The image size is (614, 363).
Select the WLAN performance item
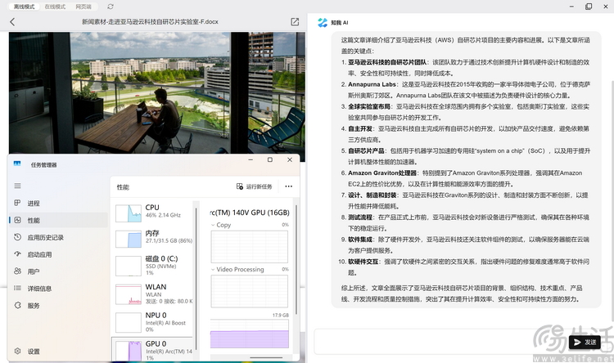pyautogui.click(x=154, y=294)
